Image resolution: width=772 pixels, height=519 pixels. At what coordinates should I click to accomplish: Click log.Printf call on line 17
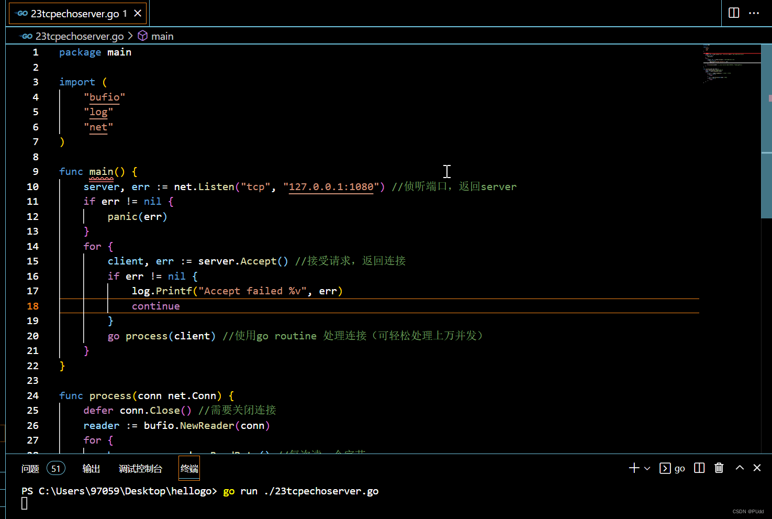click(x=238, y=291)
